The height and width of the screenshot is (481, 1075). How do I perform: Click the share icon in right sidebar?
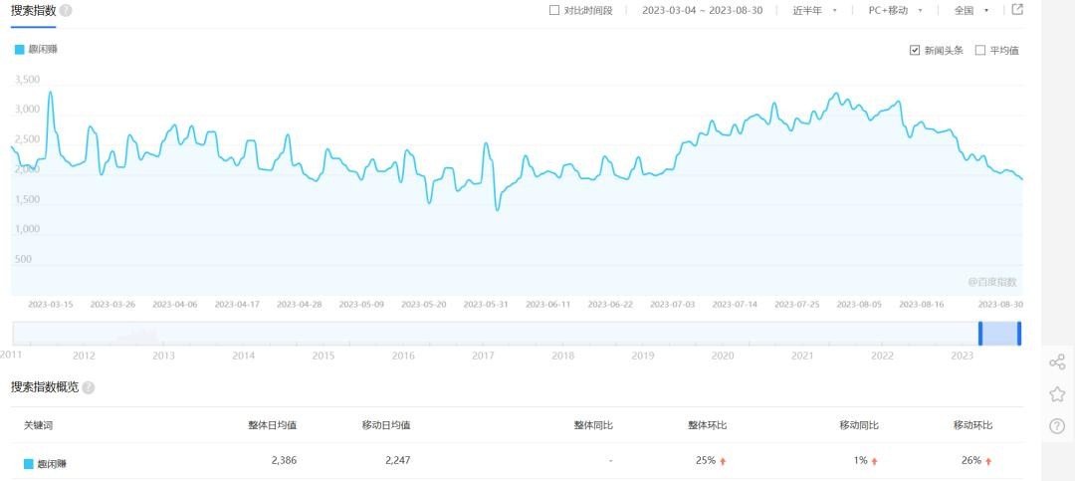tap(1057, 362)
